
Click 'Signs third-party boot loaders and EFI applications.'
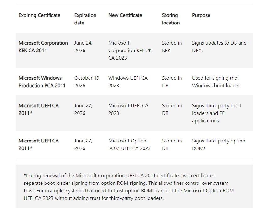point(217,113)
